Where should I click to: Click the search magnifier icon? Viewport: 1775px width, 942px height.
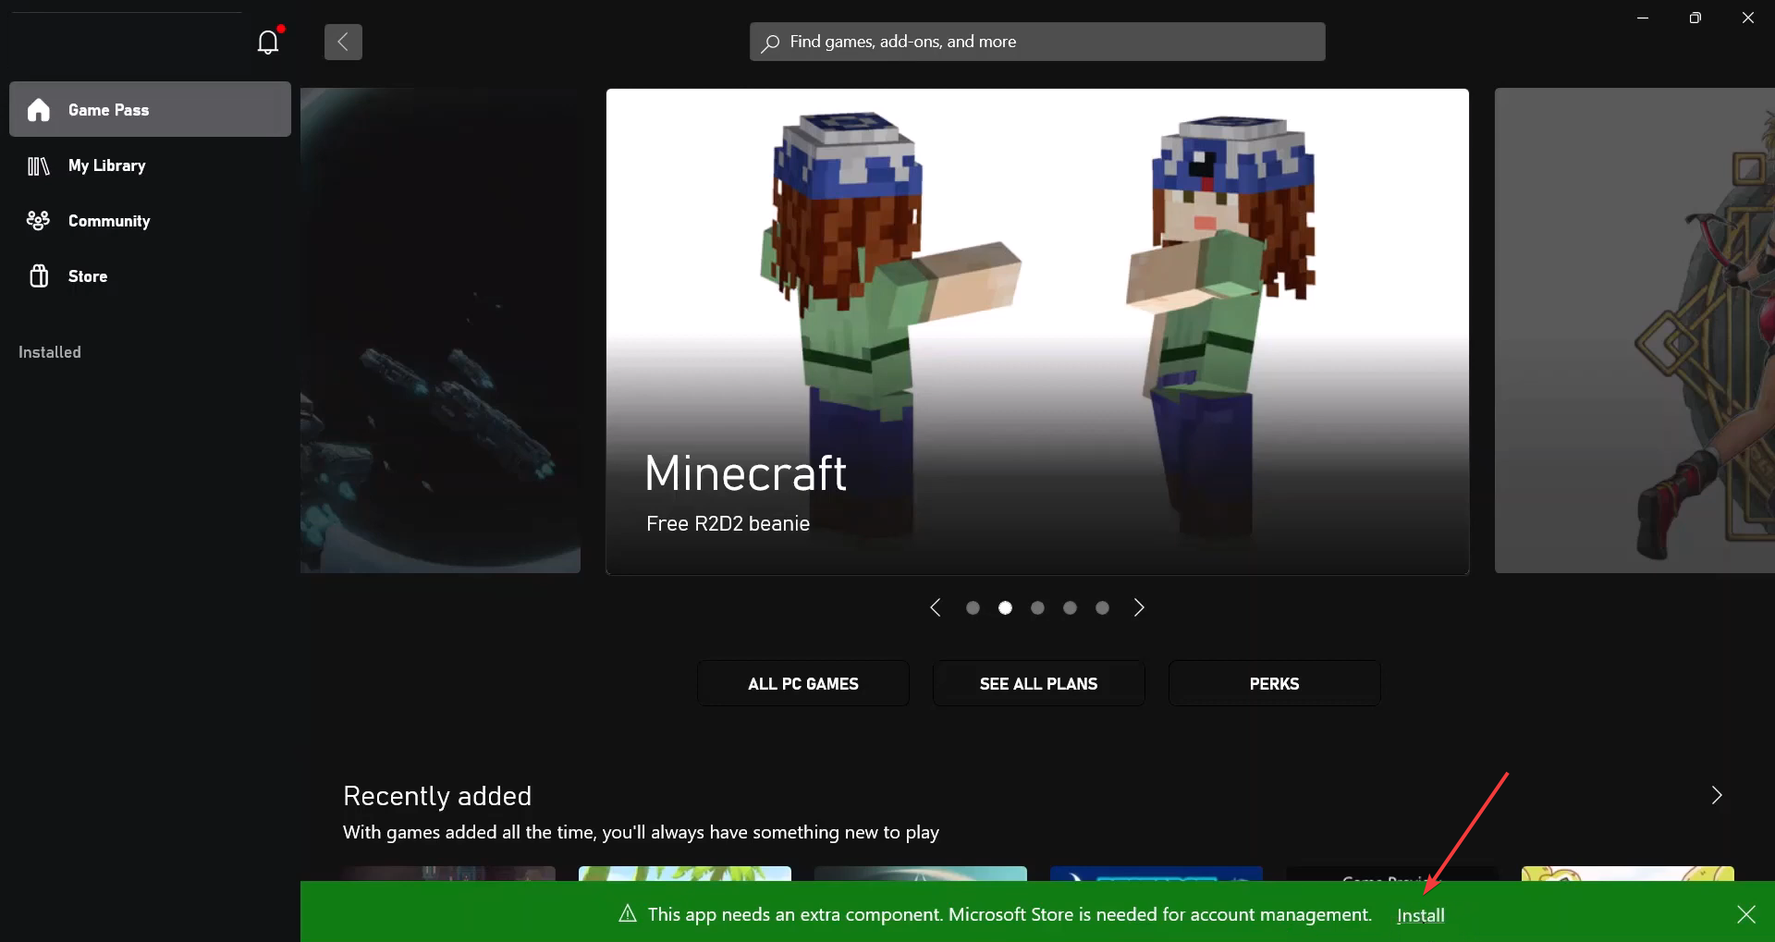click(x=770, y=43)
